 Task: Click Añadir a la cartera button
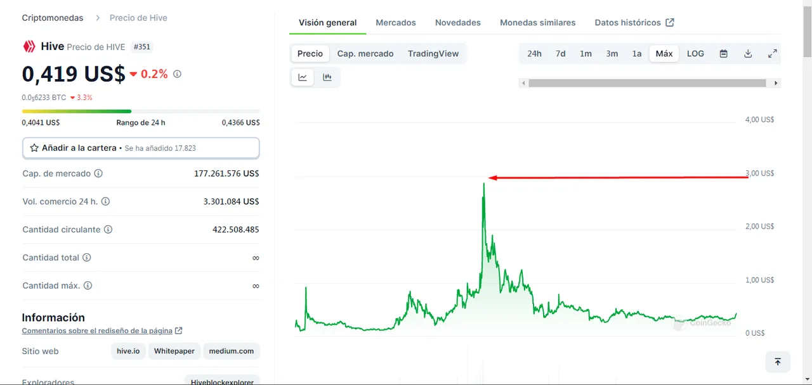tap(141, 148)
